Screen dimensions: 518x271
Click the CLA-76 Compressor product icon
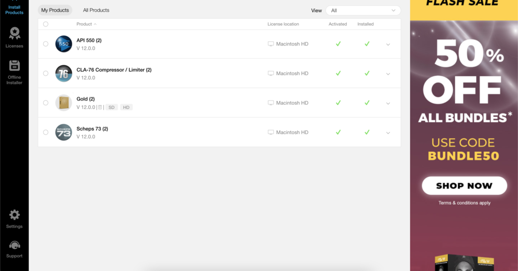pos(64,74)
